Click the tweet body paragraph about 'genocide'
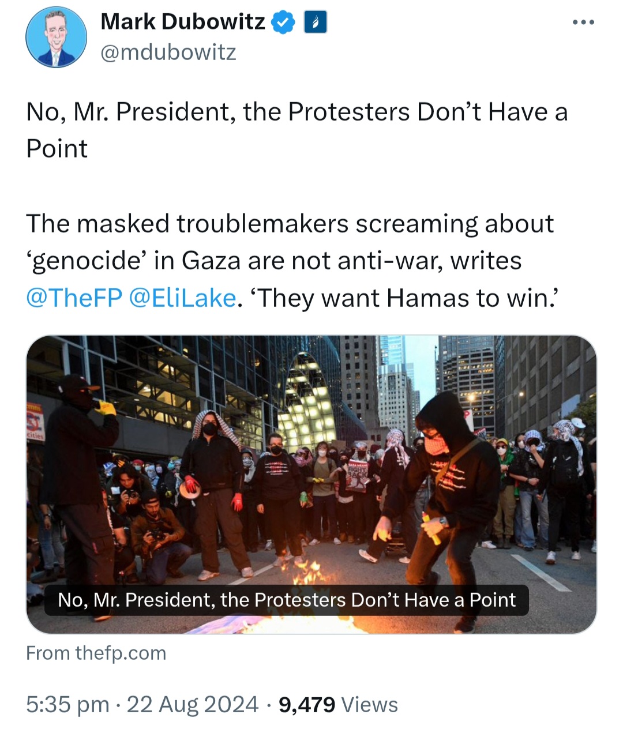 [290, 261]
